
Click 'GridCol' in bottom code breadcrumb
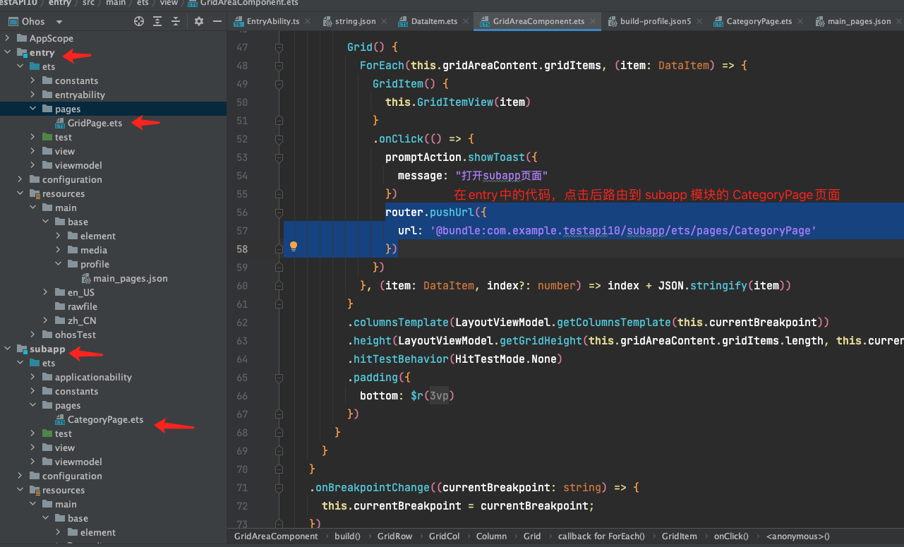coord(444,536)
